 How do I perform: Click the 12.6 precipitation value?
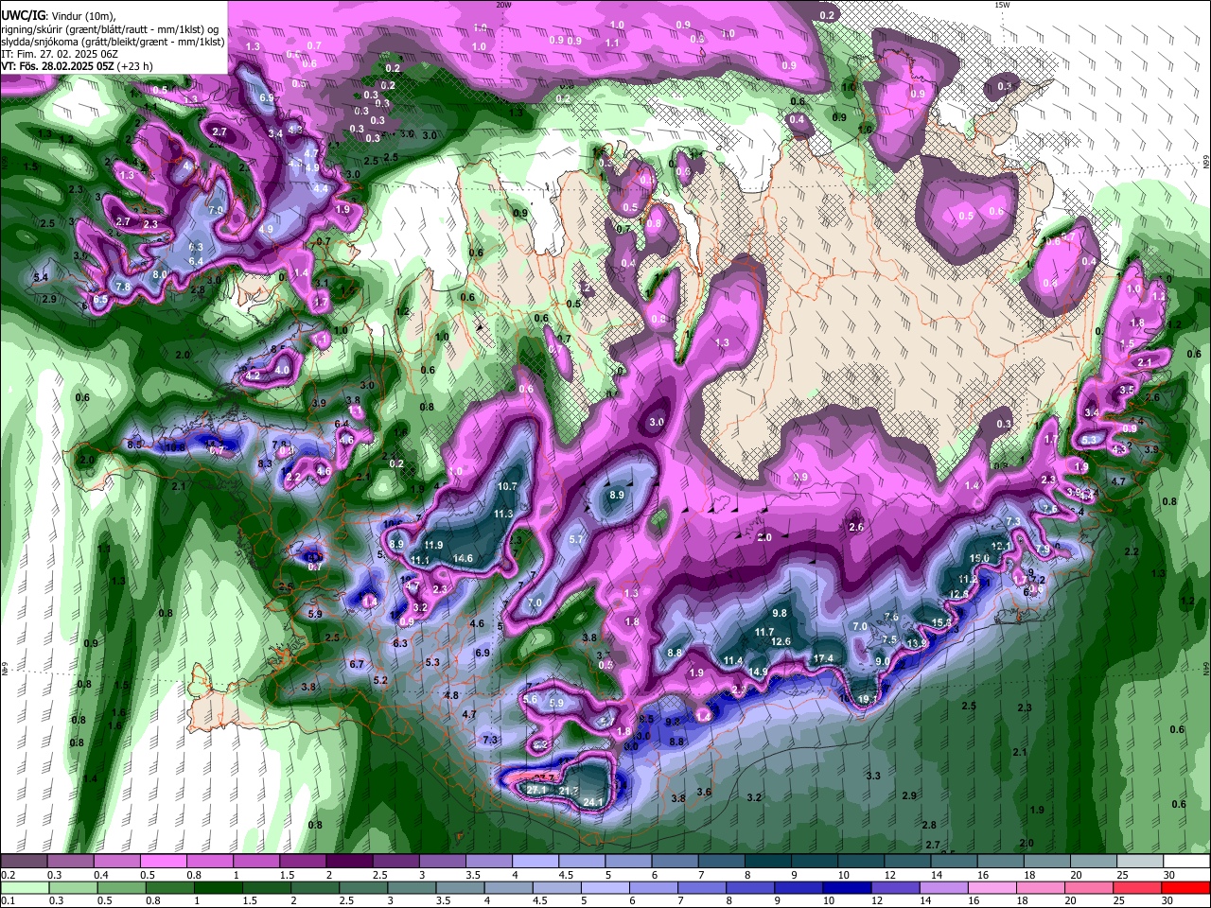pyautogui.click(x=781, y=641)
